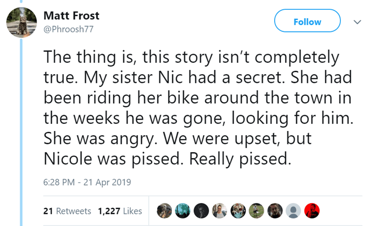Click the Matt Frost display name
The width and height of the screenshot is (373, 226).
71,15
